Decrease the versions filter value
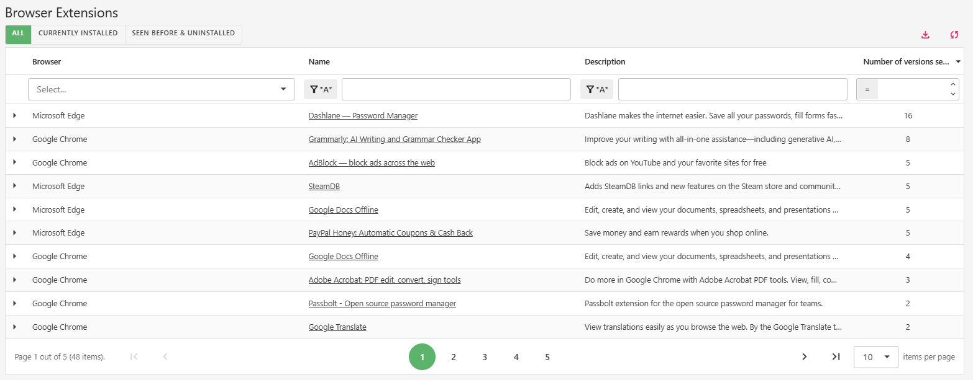This screenshot has height=380, width=973. coord(953,94)
